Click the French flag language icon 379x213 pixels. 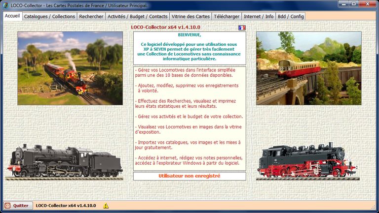pos(242,28)
